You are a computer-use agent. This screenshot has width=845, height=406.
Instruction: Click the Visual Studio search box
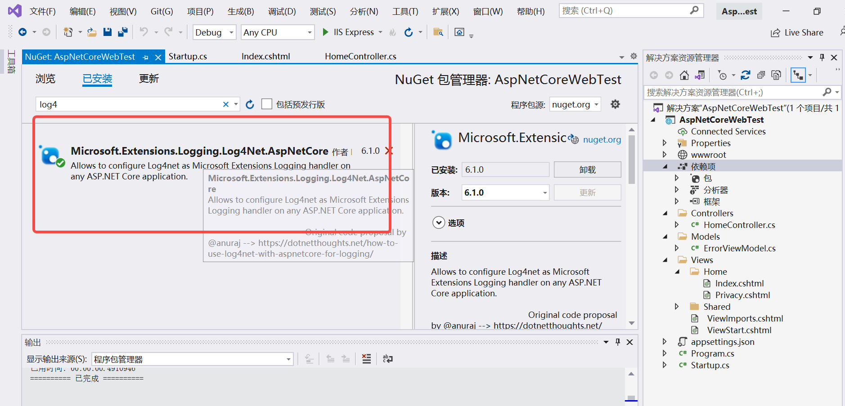(631, 10)
